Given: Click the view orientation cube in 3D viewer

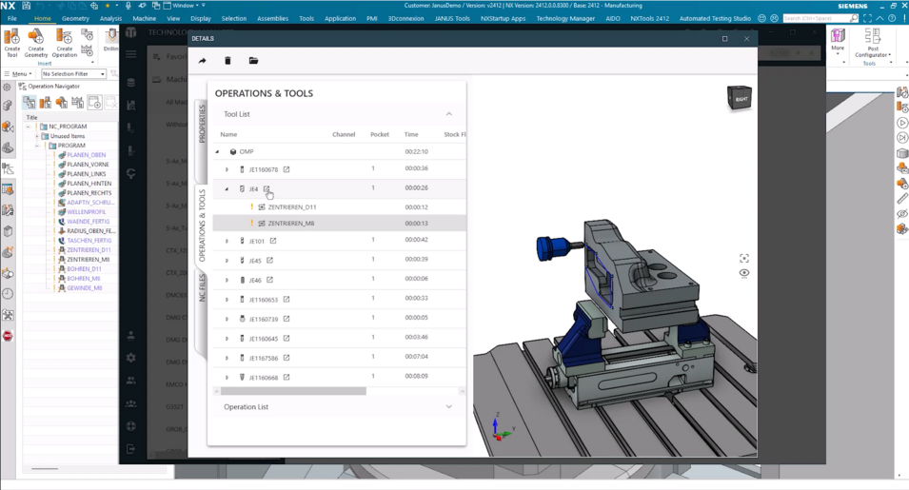Looking at the screenshot, I should (x=740, y=98).
